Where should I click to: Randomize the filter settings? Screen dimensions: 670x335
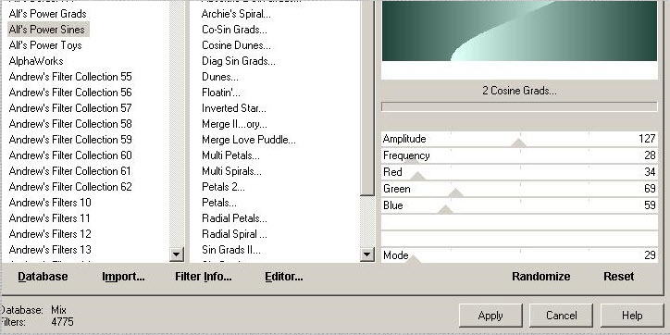tap(541, 277)
